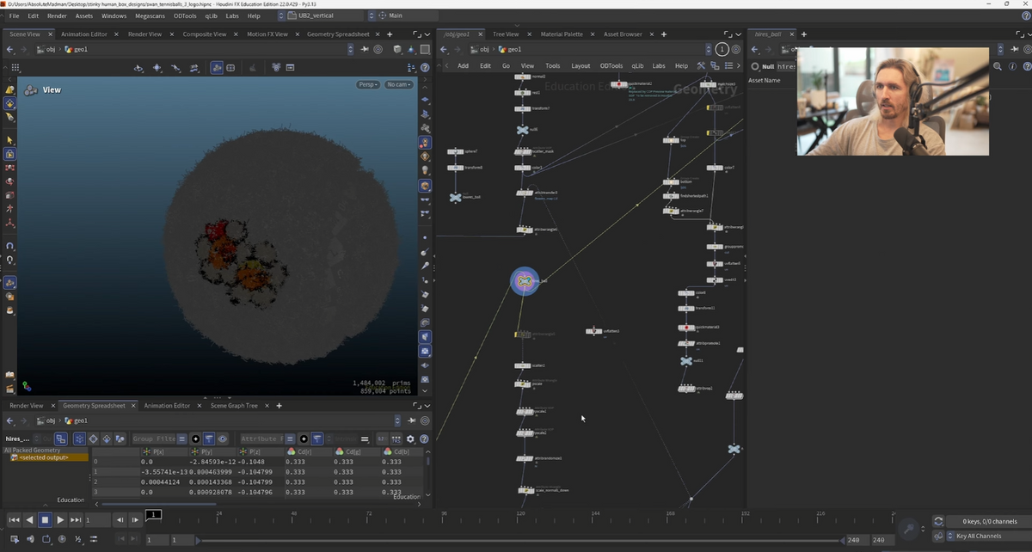Toggle the Vertices attribute class button
Screen dimensions: 1032x552
click(x=93, y=439)
